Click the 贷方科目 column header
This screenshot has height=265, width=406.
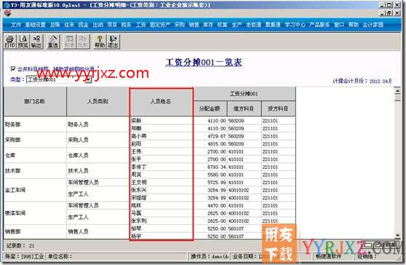(278, 108)
